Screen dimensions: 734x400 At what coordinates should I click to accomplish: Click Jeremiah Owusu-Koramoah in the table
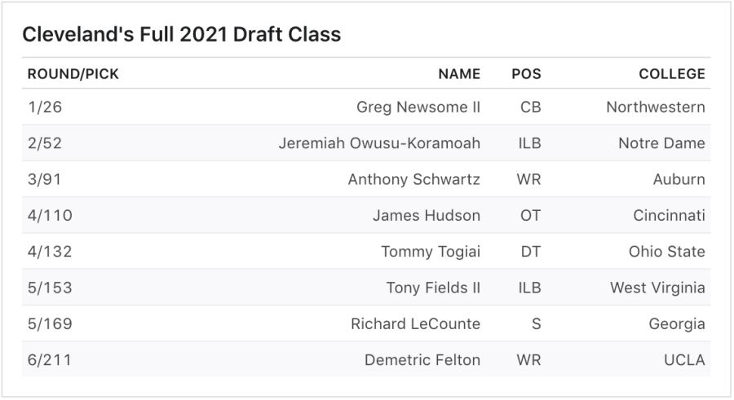point(379,143)
